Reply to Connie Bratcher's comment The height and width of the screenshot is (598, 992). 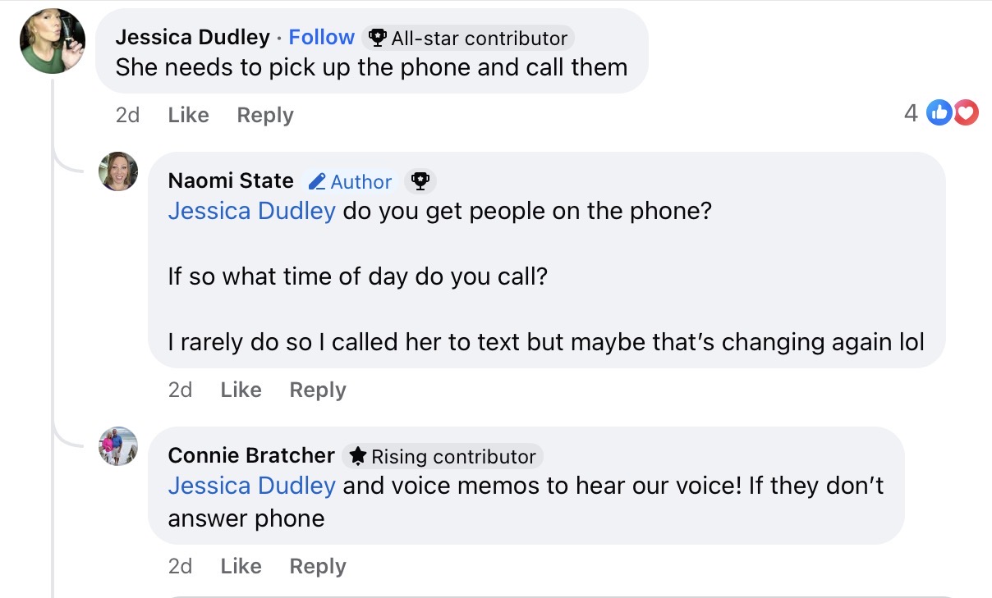[x=317, y=567]
